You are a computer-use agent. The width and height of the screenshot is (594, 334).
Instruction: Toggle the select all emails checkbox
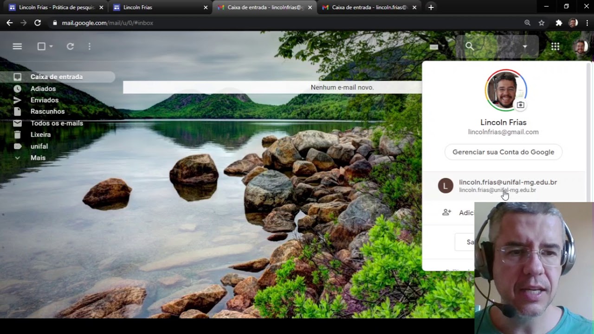click(41, 46)
